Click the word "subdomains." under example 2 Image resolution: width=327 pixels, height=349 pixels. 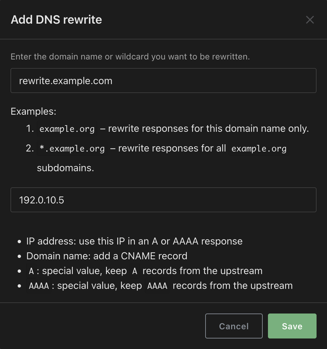tap(65, 168)
